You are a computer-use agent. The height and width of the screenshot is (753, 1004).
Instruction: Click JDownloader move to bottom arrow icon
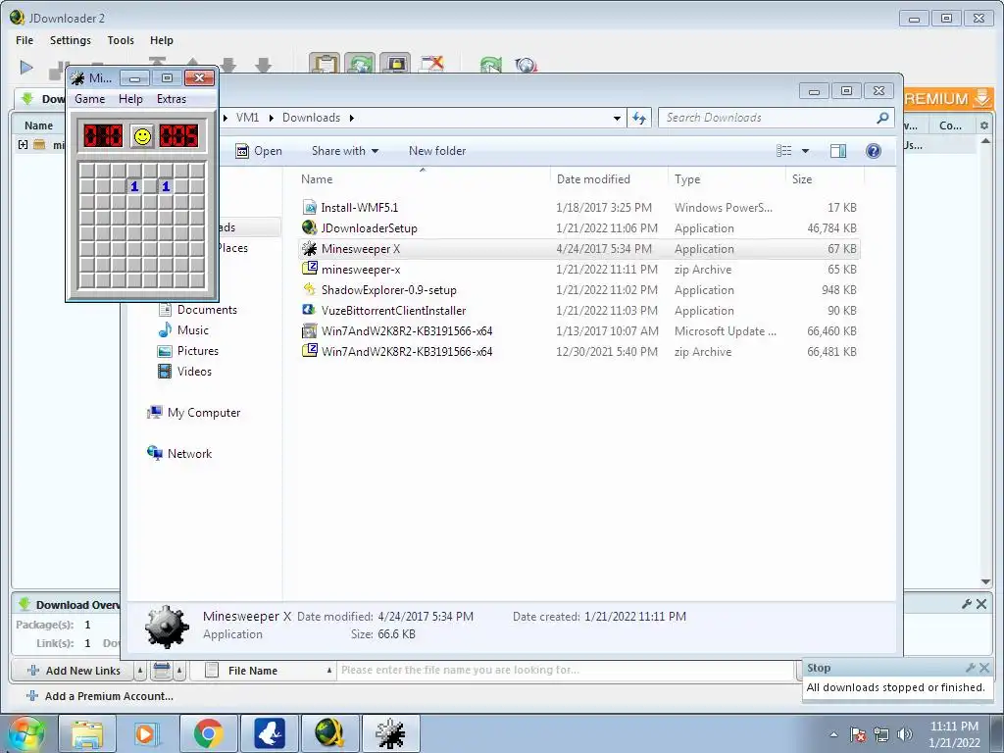263,65
